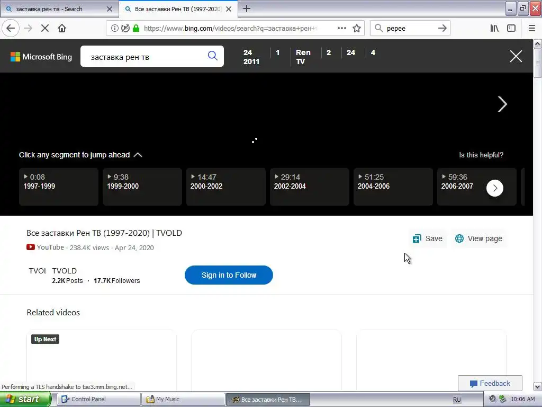Jump to the 14:47 2000-2002 segment
This screenshot has height=407, width=542.
(x=226, y=187)
